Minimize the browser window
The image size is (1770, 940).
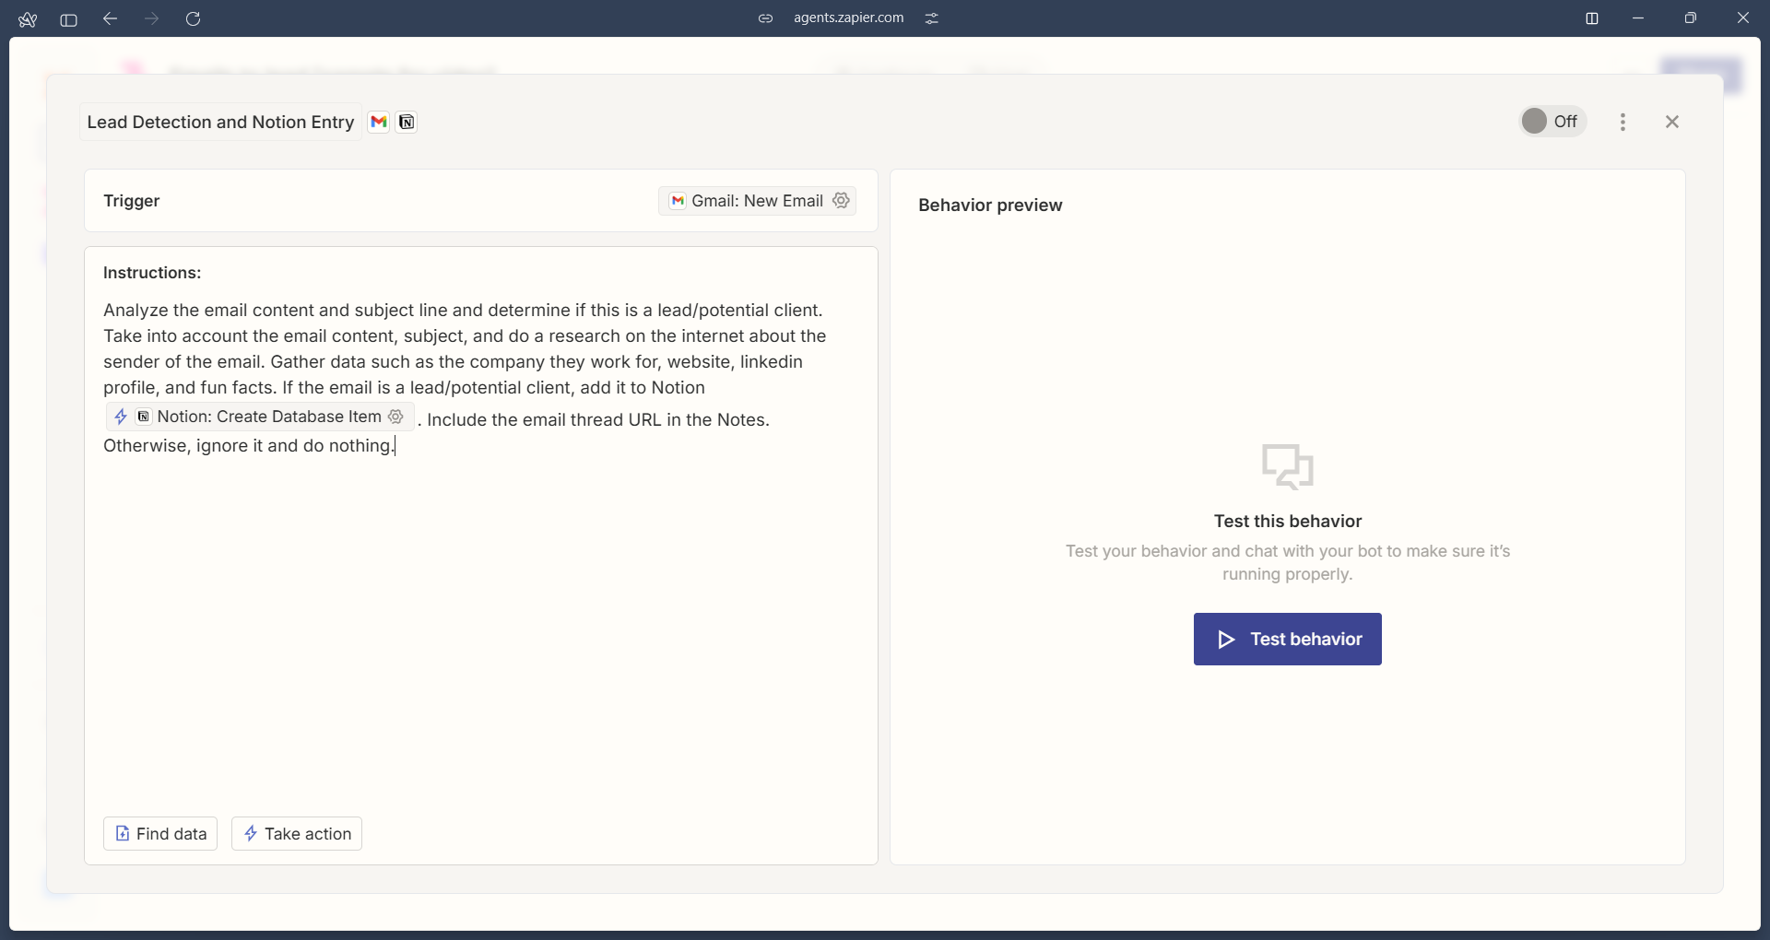tap(1638, 18)
